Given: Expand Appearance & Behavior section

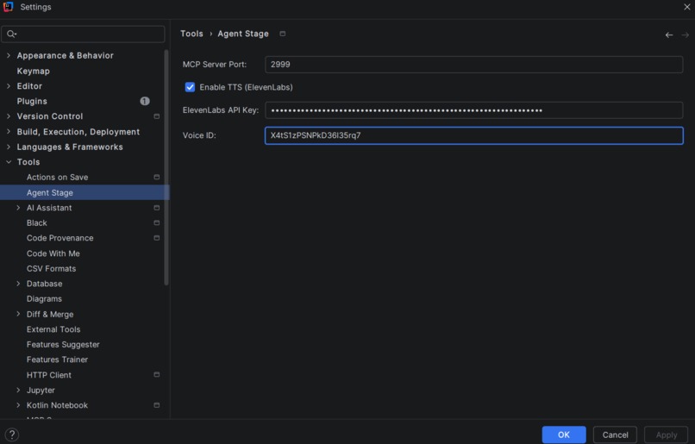Looking at the screenshot, I should click(x=9, y=55).
